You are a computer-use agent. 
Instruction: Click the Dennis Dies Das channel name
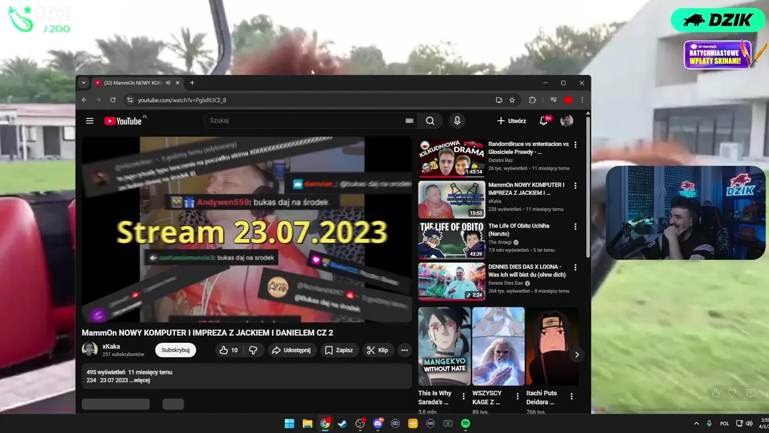coord(506,283)
